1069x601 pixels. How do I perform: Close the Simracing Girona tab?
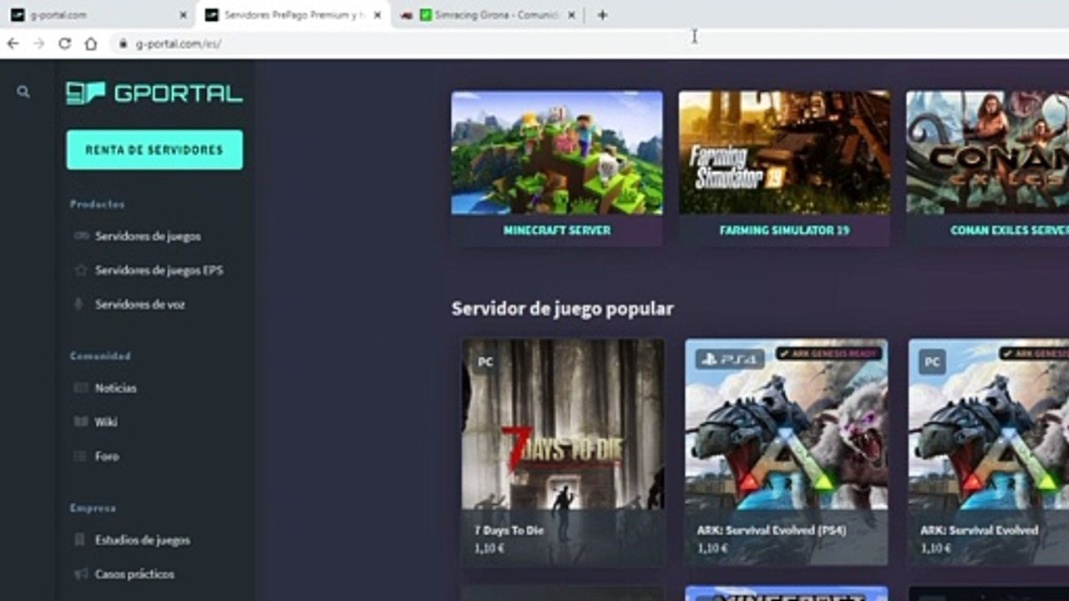571,15
